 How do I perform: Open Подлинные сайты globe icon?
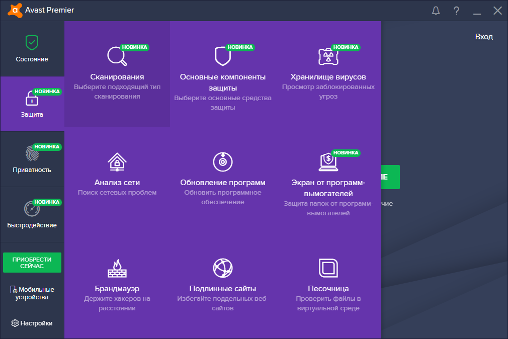tap(222, 268)
